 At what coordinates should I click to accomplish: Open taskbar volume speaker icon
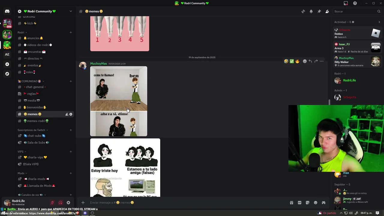351,213
